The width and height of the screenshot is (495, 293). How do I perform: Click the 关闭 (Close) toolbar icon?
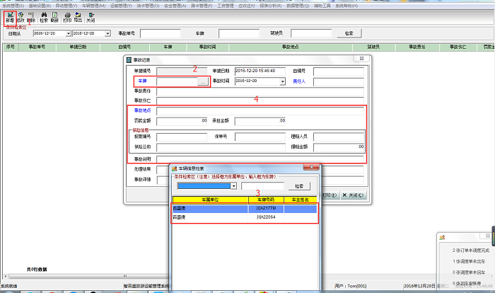coord(91,16)
